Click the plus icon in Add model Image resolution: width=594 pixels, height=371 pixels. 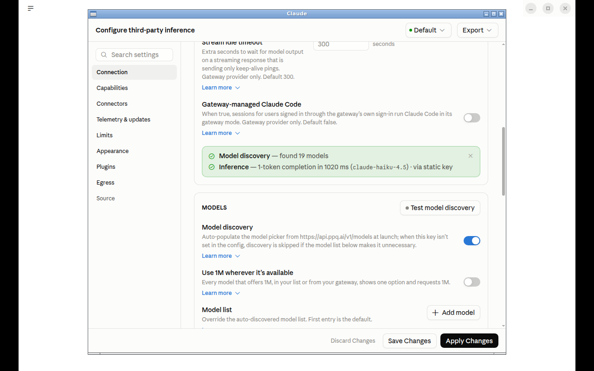coord(435,313)
